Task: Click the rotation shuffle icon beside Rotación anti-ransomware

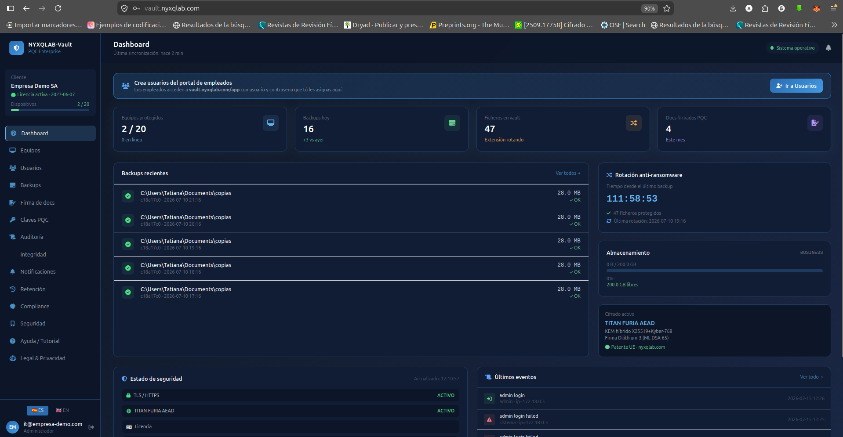Action: (609, 175)
